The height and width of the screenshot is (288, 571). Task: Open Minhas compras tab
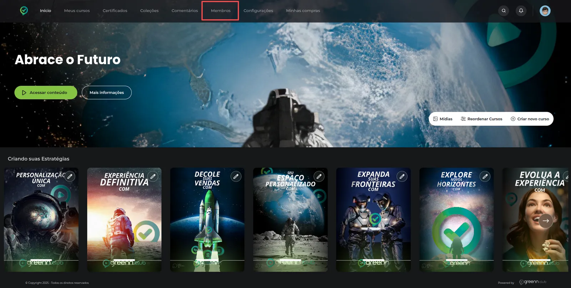[x=303, y=11]
